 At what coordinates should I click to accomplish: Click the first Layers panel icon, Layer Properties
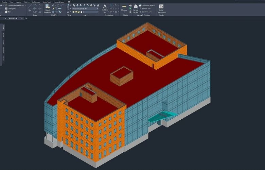(74, 5)
